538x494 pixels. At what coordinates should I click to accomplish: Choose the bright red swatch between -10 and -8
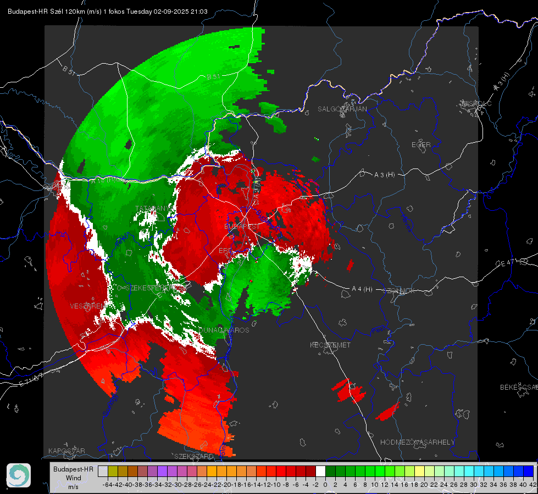(x=281, y=471)
